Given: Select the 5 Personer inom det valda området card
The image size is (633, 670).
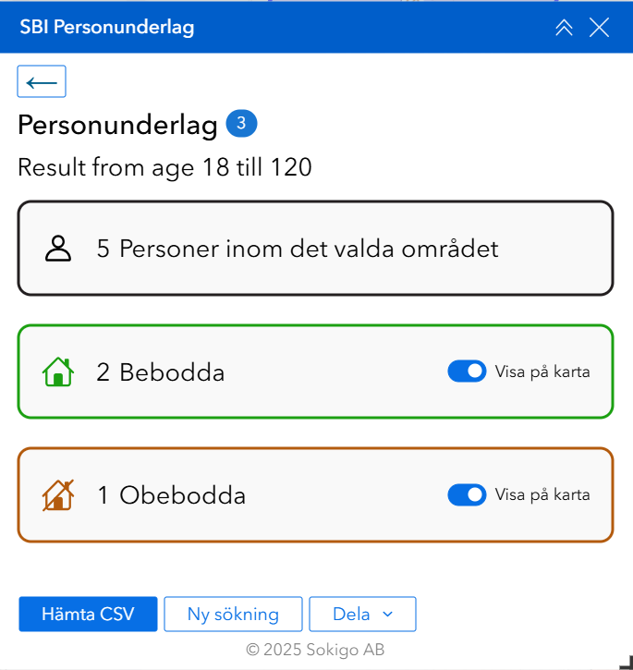Looking at the screenshot, I should [x=315, y=249].
